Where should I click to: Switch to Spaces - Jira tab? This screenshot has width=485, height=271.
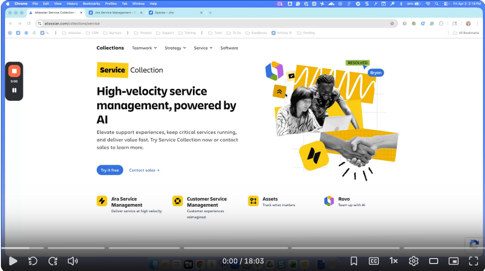click(175, 12)
